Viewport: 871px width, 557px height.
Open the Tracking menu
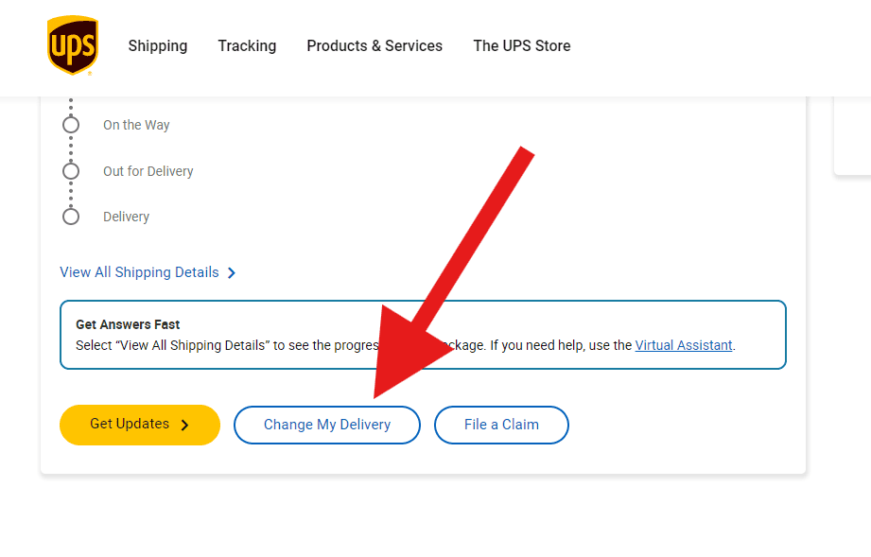(x=247, y=45)
